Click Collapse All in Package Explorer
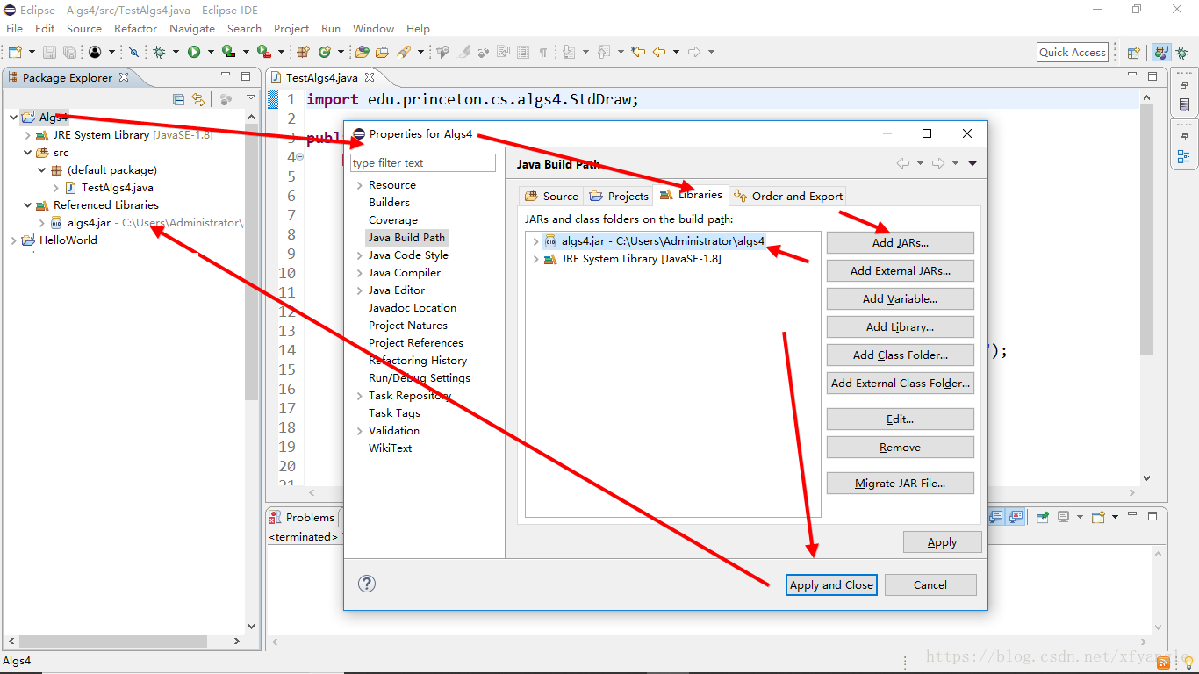The width and height of the screenshot is (1199, 674). (178, 99)
